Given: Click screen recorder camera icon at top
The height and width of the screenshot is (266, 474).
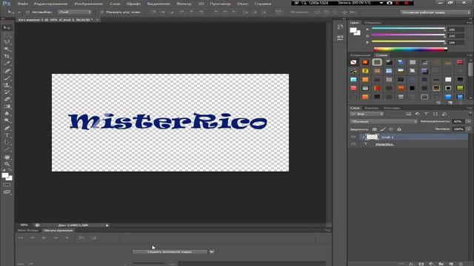Looking at the screenshot, I should (390, 3).
